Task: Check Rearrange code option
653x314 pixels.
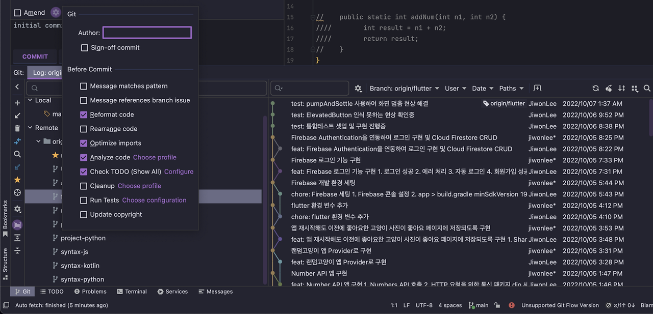Action: click(84, 129)
